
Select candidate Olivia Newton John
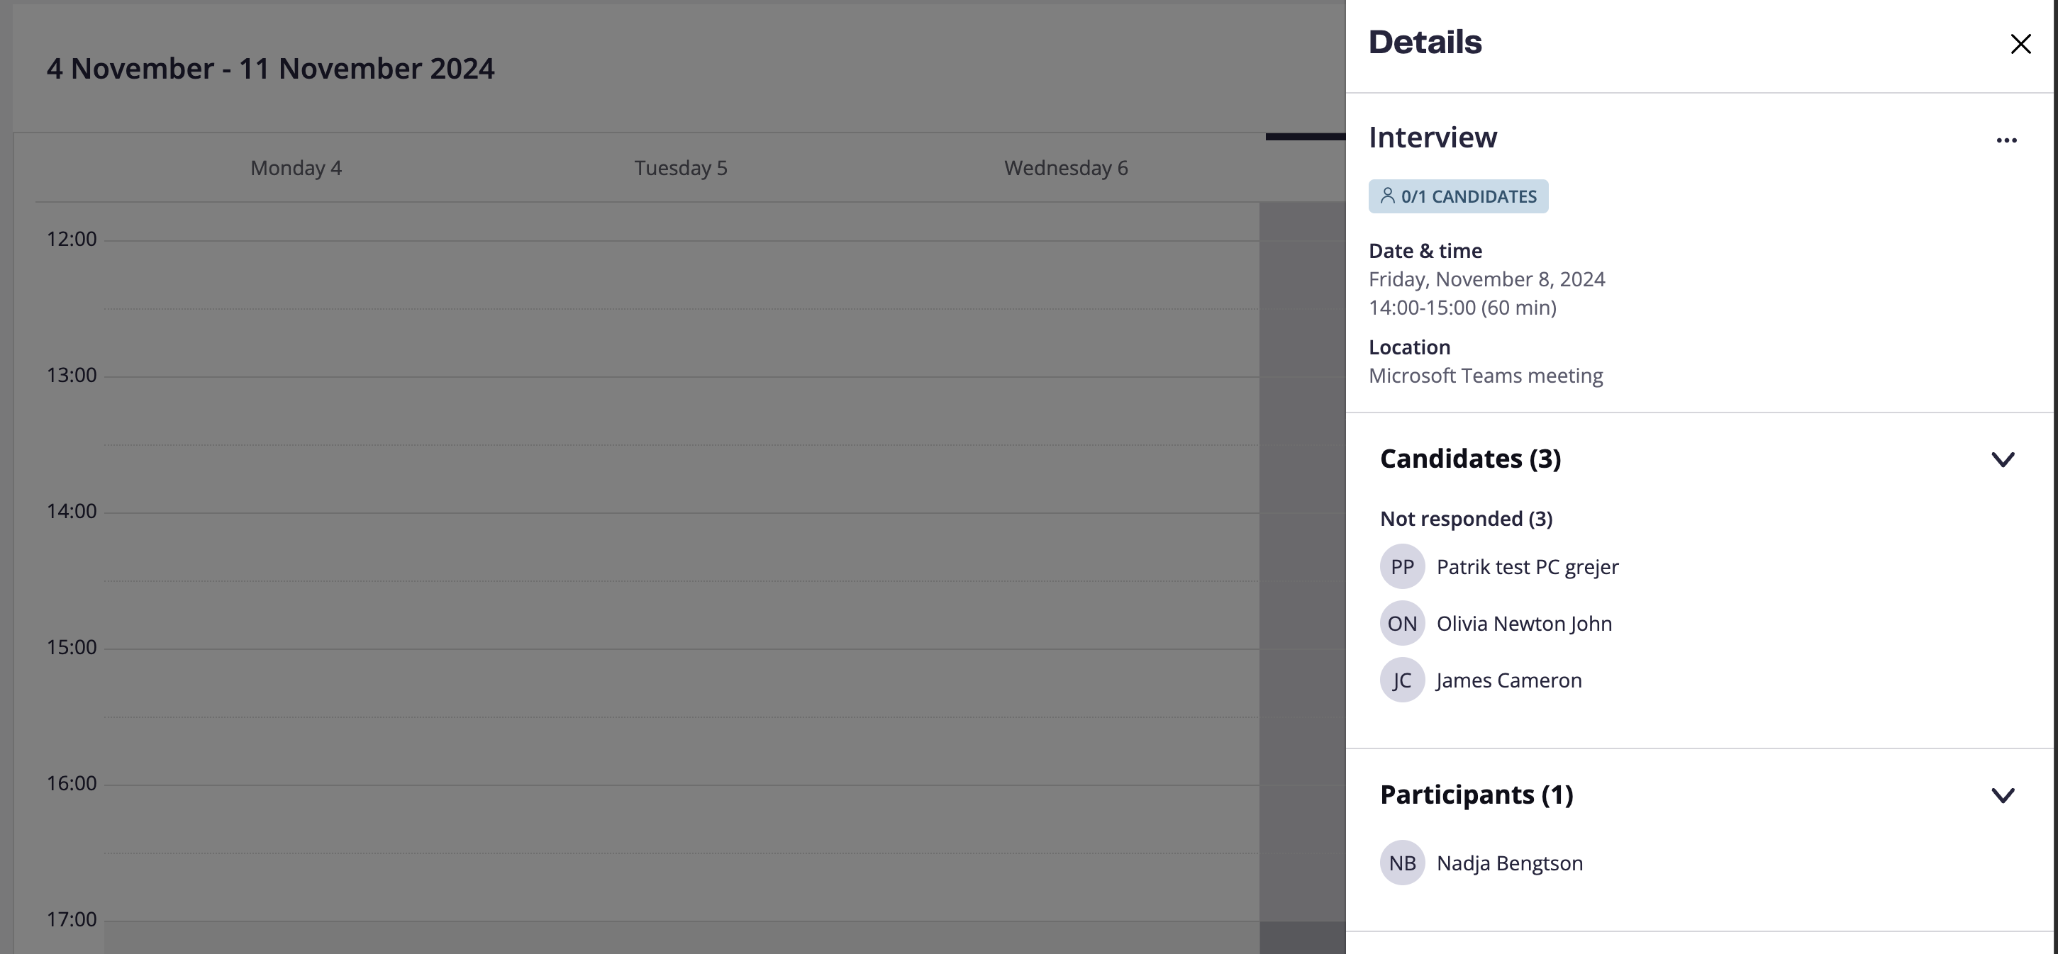1523,624
